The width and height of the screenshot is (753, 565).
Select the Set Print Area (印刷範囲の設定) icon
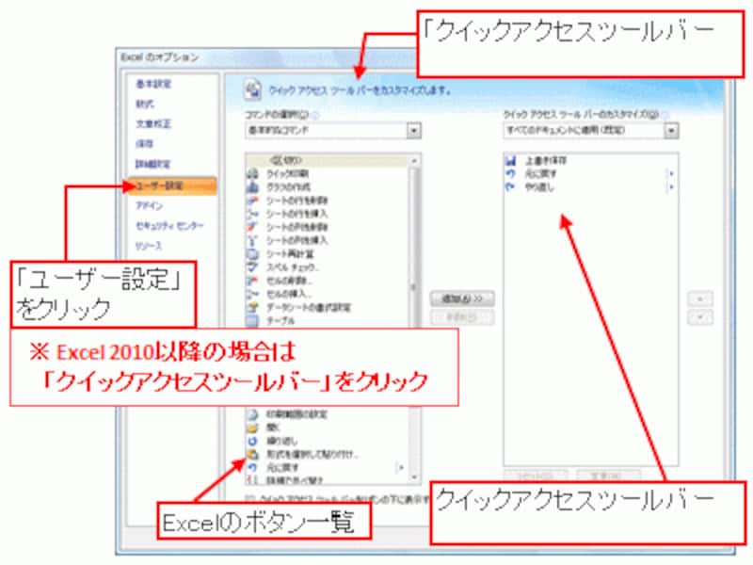click(x=252, y=414)
